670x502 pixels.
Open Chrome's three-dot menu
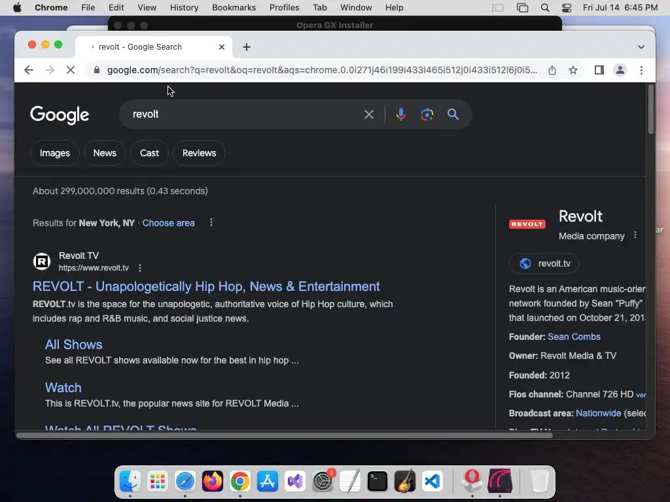(641, 70)
